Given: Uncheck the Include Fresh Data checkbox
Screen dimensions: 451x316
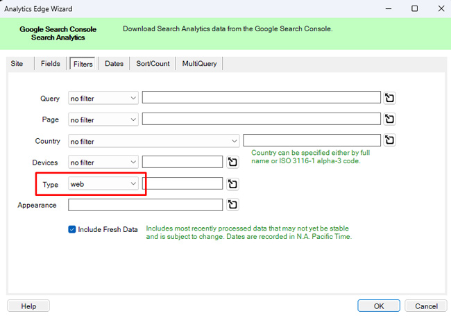Looking at the screenshot, I should (x=72, y=229).
